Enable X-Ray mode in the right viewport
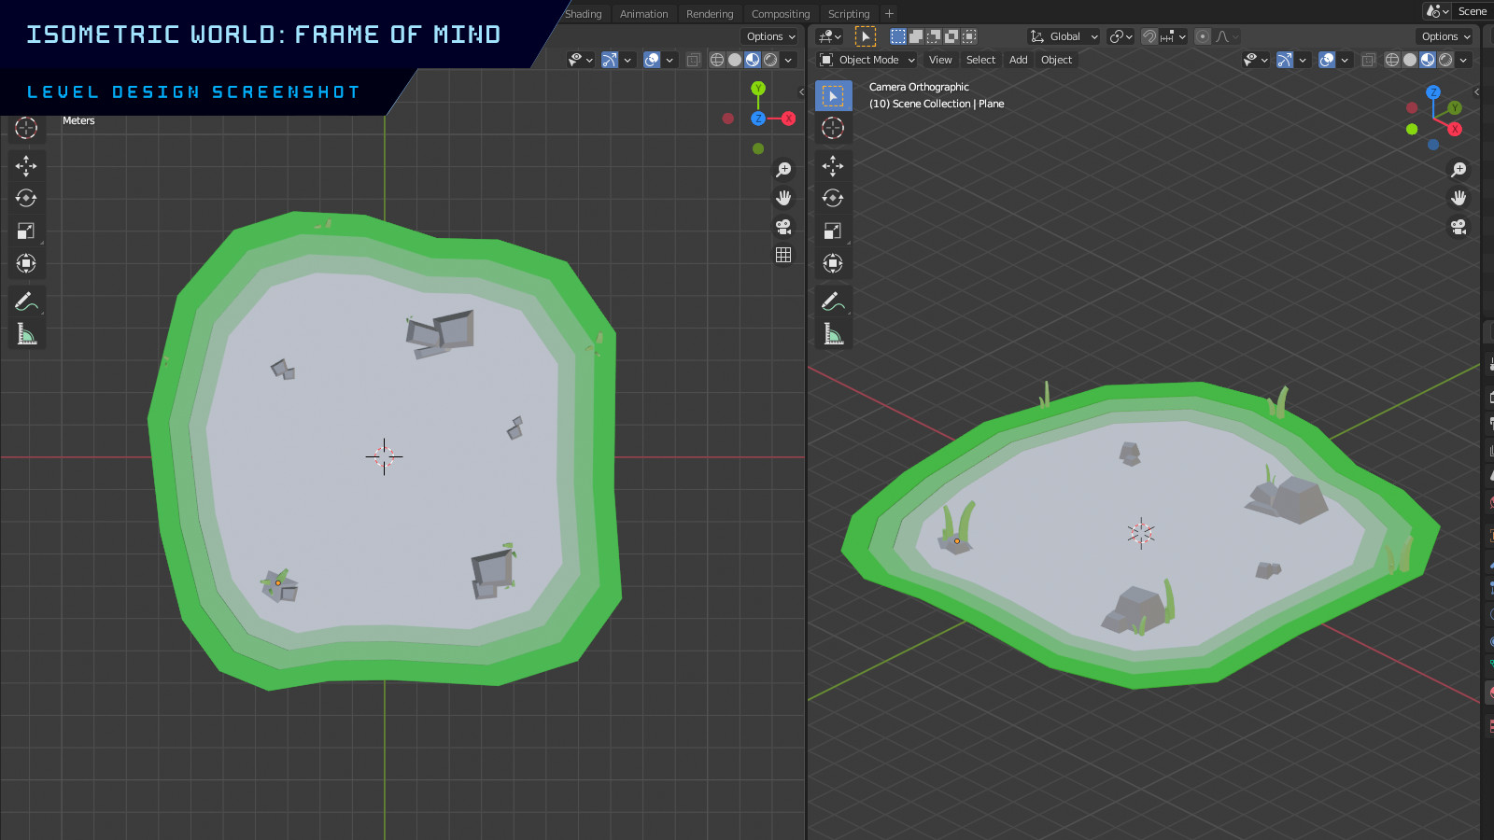This screenshot has height=840, width=1494. pos(1369,60)
